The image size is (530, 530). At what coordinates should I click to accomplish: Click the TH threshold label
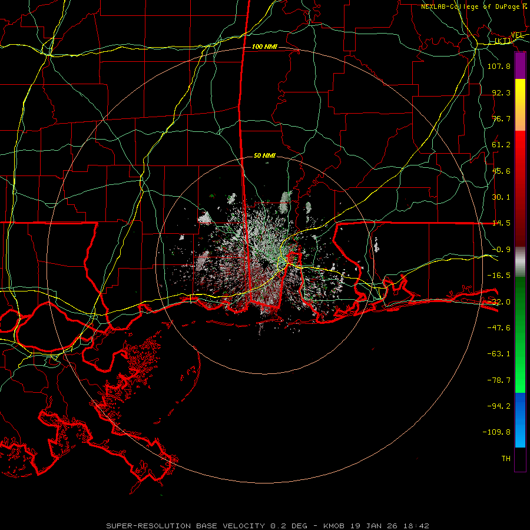[x=506, y=459]
